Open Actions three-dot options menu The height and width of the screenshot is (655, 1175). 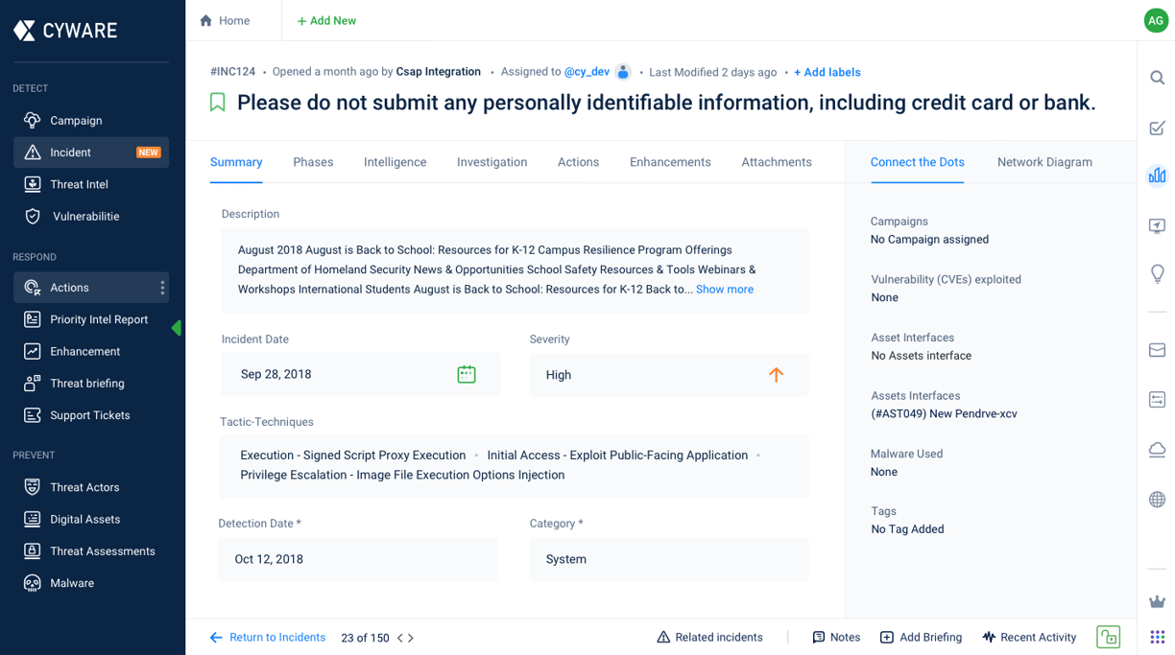(x=162, y=288)
